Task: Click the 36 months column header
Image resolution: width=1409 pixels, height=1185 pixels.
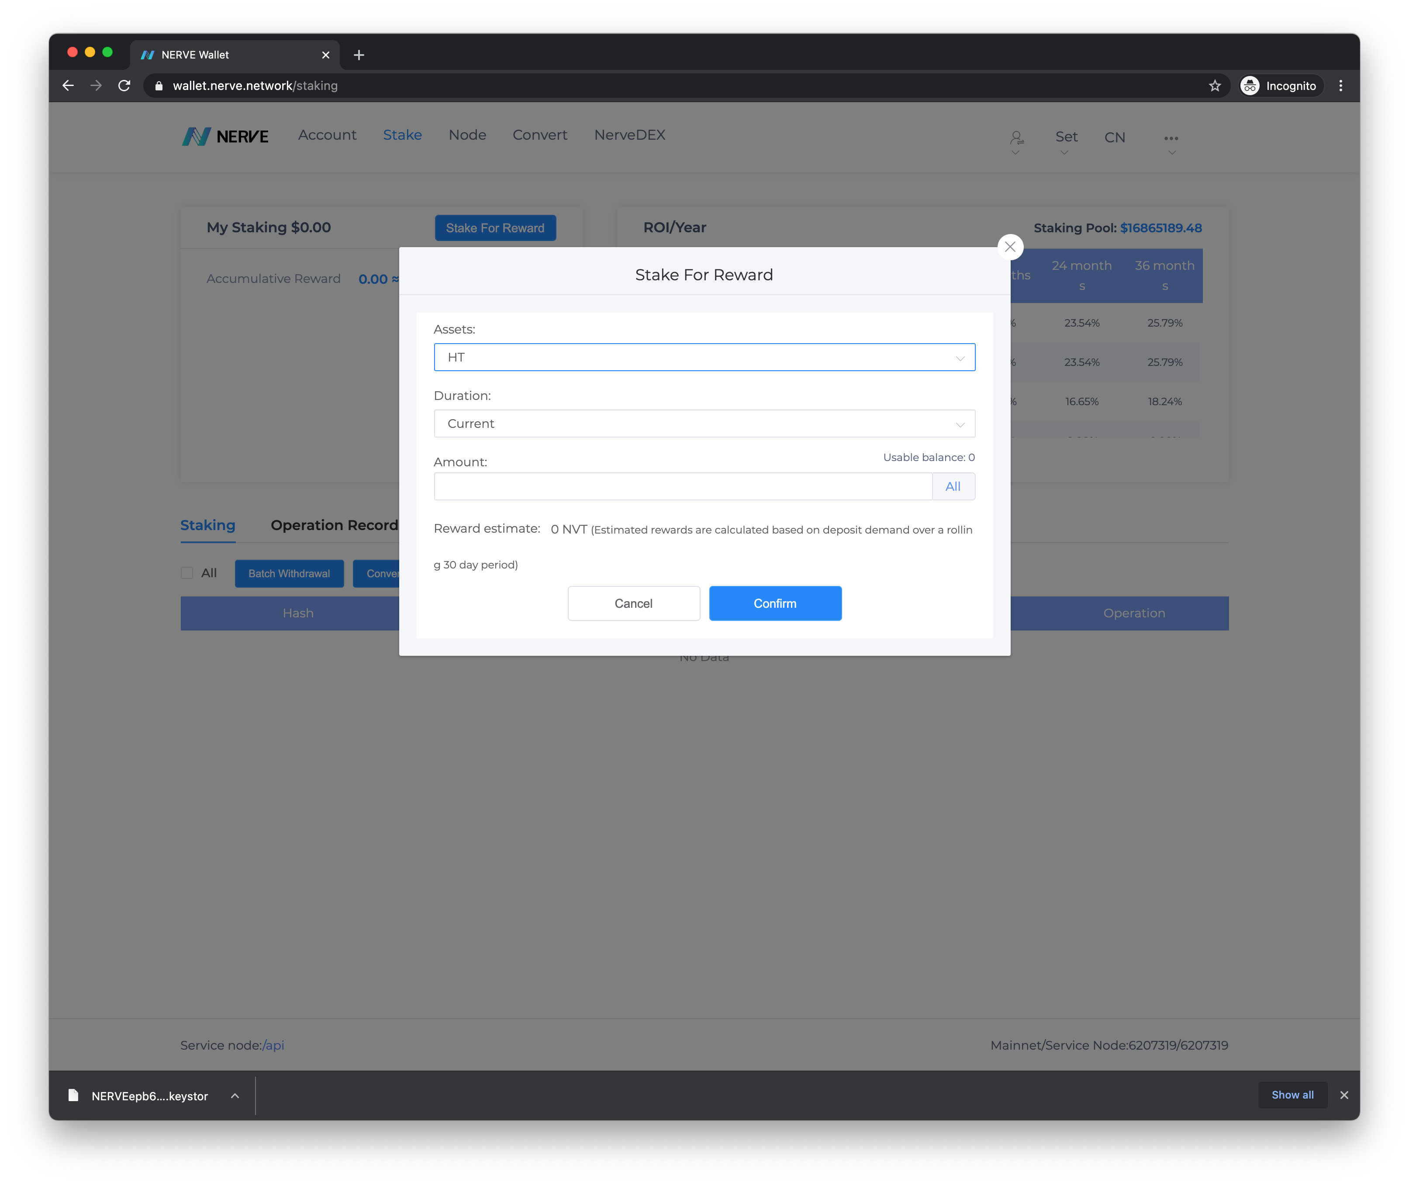Action: [x=1164, y=276]
